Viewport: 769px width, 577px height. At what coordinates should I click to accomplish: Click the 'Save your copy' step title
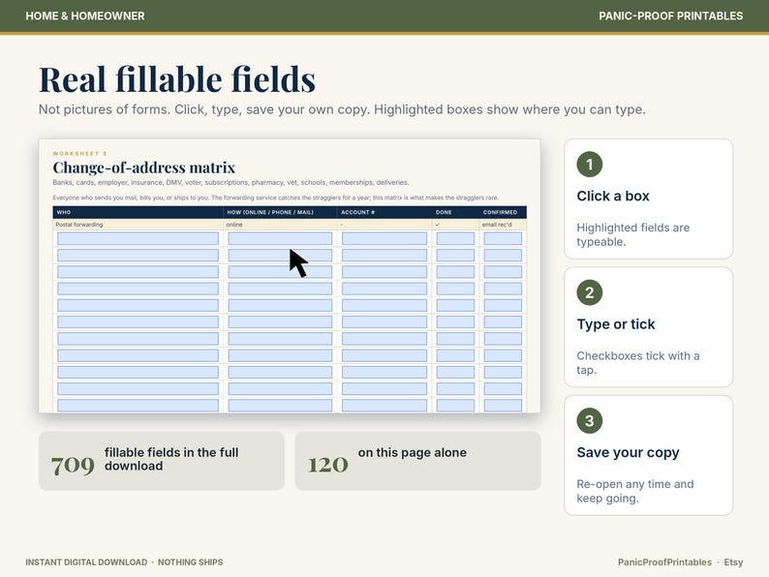[628, 452]
